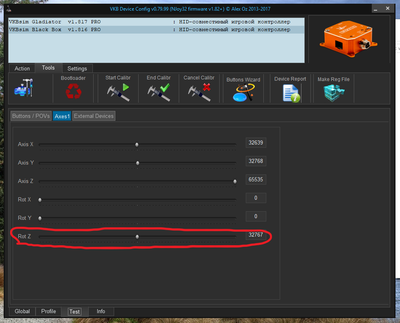Cancel calibration with the red X caliper icon

[199, 92]
